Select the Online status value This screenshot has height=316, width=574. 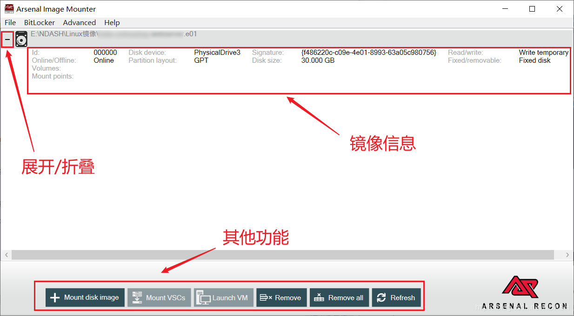[104, 60]
